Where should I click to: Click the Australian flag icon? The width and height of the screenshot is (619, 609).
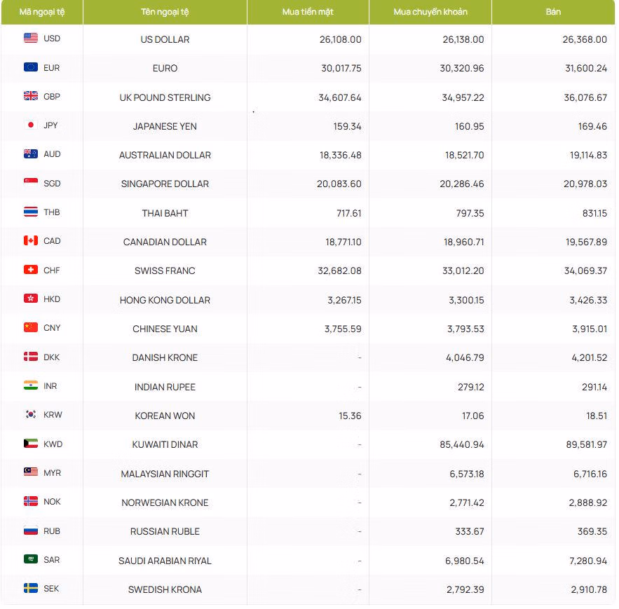pyautogui.click(x=31, y=154)
